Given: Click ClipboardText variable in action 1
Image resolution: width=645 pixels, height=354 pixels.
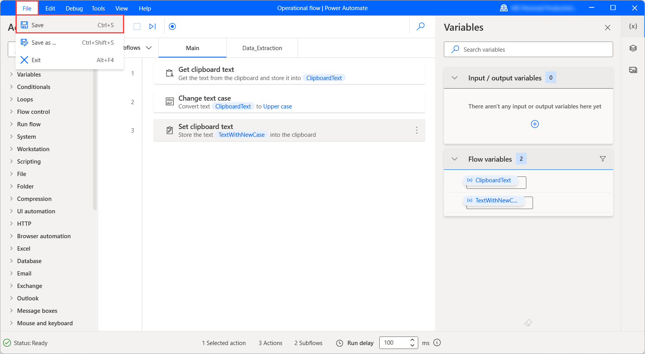Looking at the screenshot, I should click(324, 78).
